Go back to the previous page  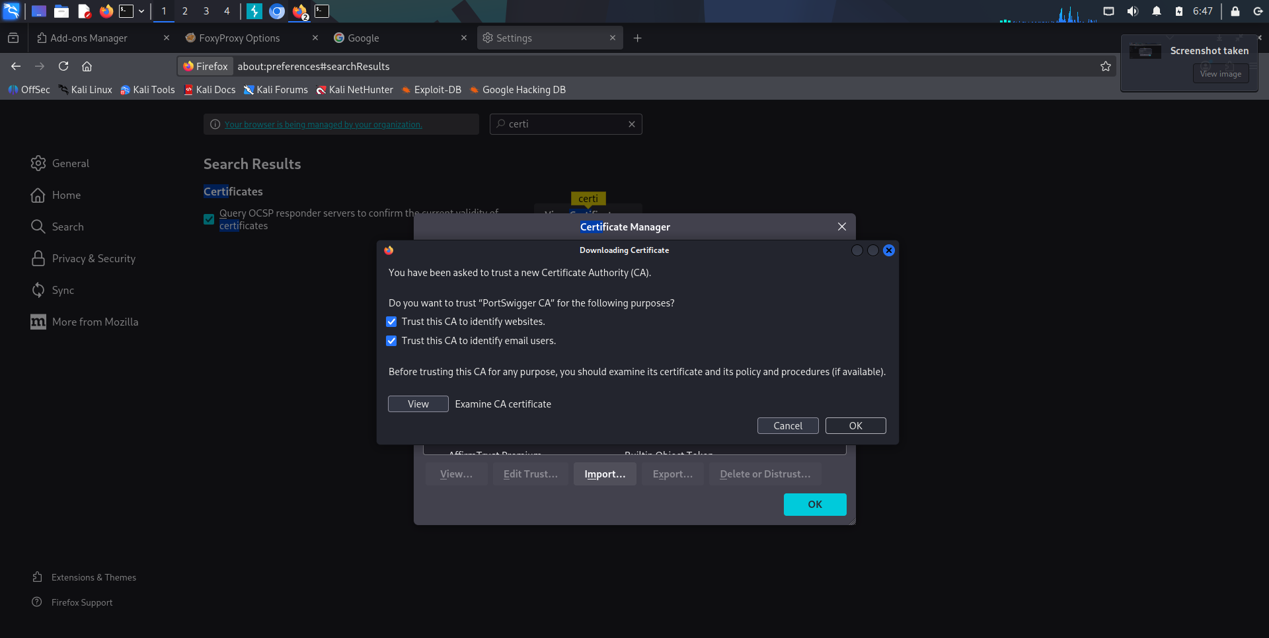[16, 66]
